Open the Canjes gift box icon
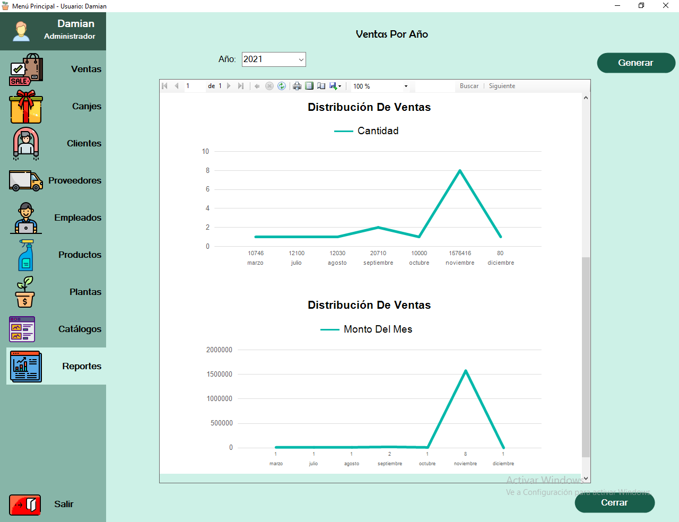Screen dimensions: 679x522 coord(26,107)
